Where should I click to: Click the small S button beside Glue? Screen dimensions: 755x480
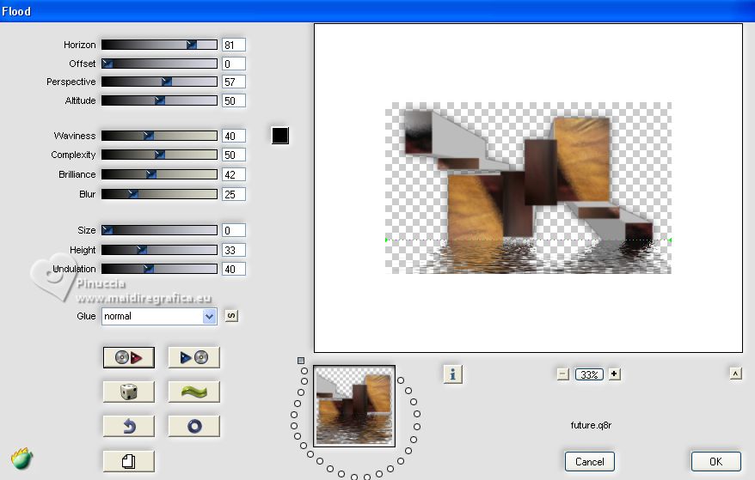click(x=231, y=316)
